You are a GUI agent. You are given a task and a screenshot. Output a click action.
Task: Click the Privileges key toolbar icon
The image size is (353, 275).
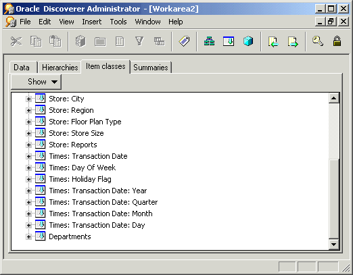pos(318,41)
